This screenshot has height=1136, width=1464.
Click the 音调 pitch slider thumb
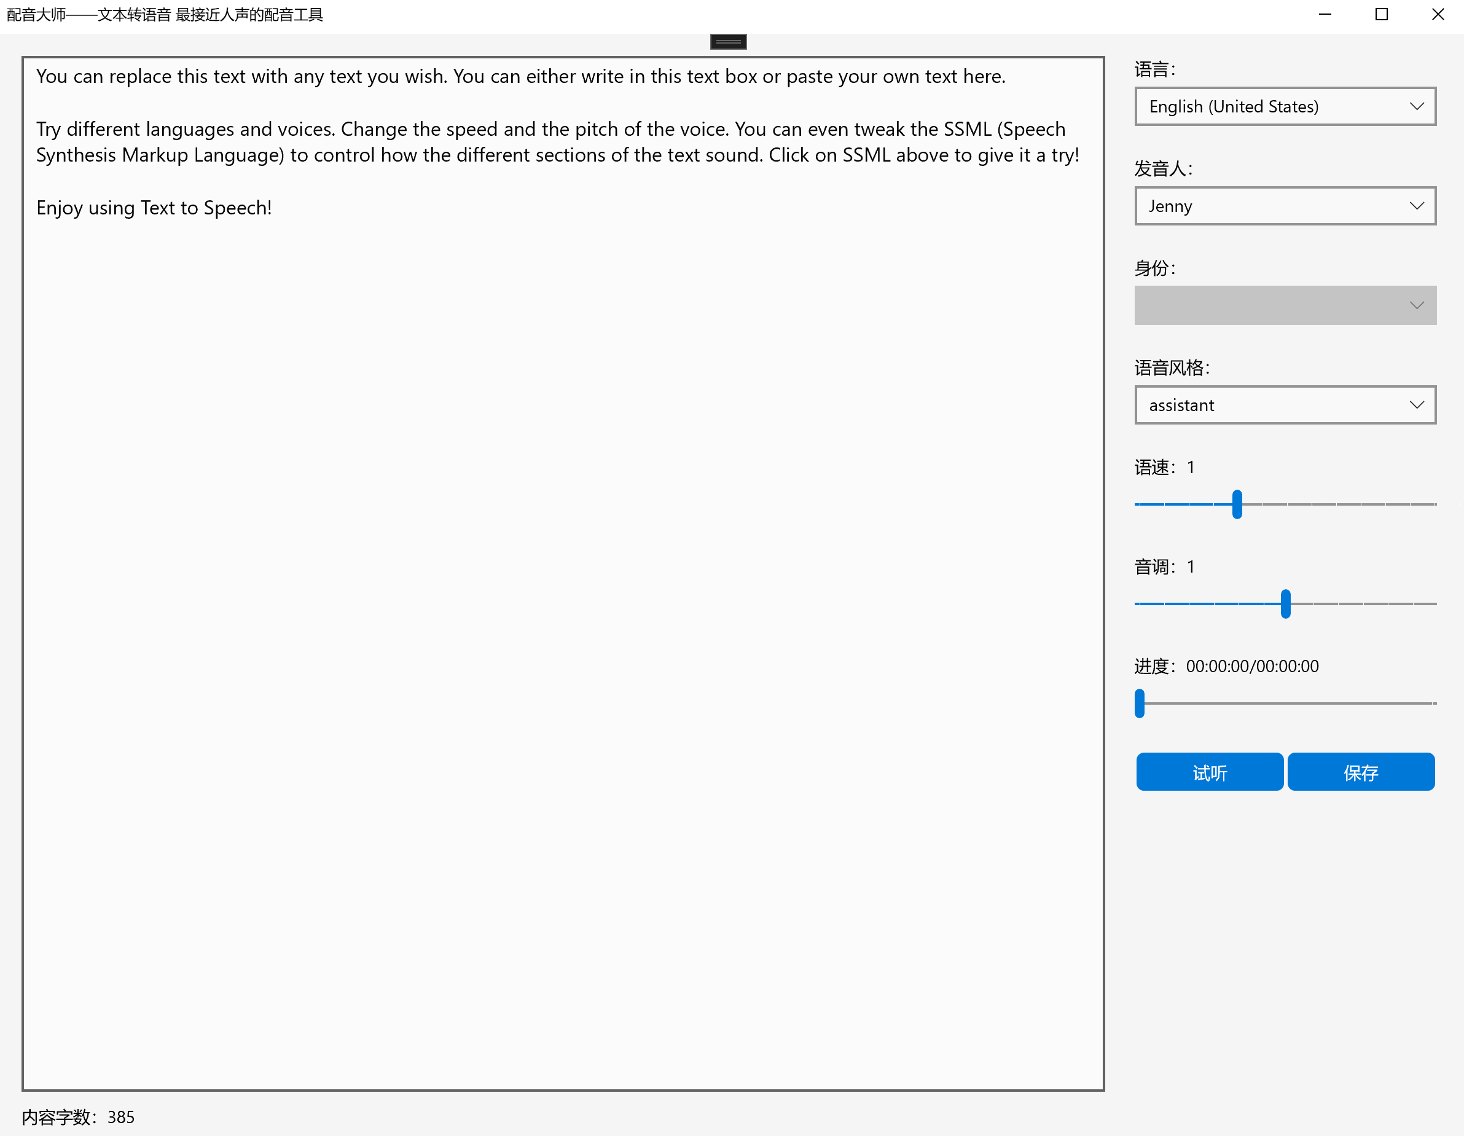1285,603
